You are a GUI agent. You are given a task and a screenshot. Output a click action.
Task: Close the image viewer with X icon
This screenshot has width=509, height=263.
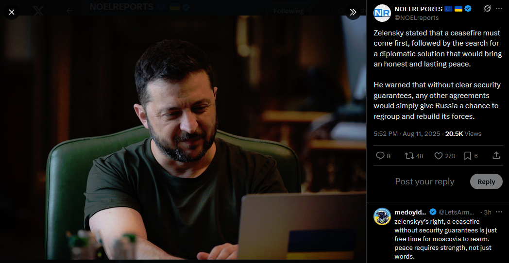12,12
